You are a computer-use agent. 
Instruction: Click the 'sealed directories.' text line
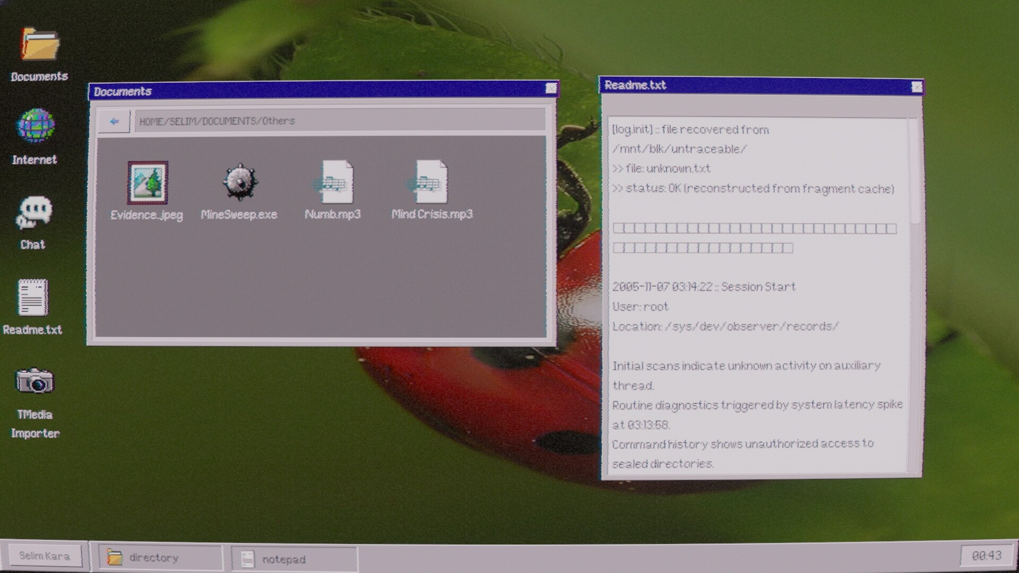click(x=662, y=464)
